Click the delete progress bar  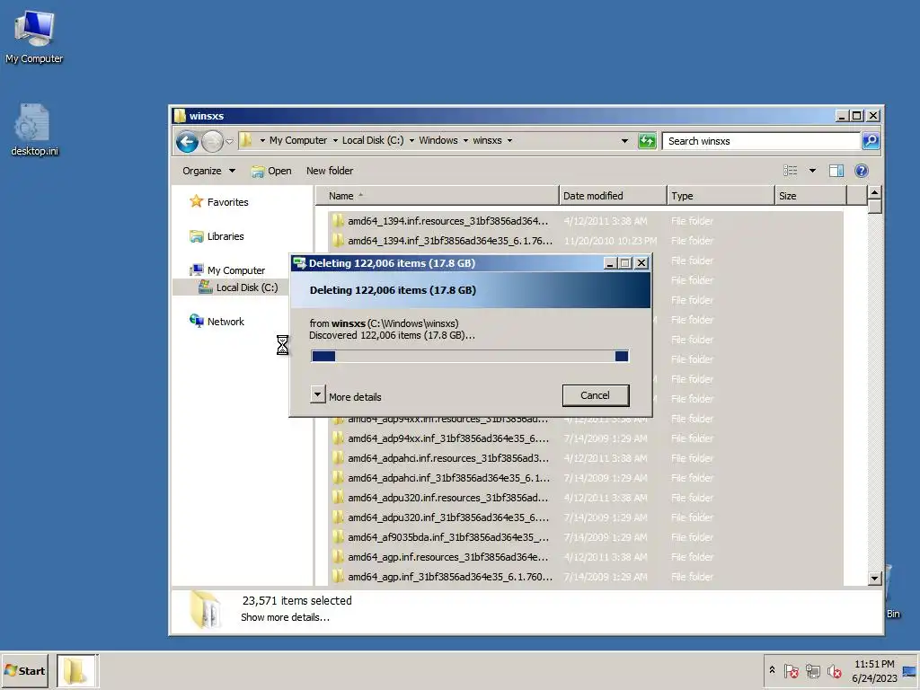pos(470,356)
